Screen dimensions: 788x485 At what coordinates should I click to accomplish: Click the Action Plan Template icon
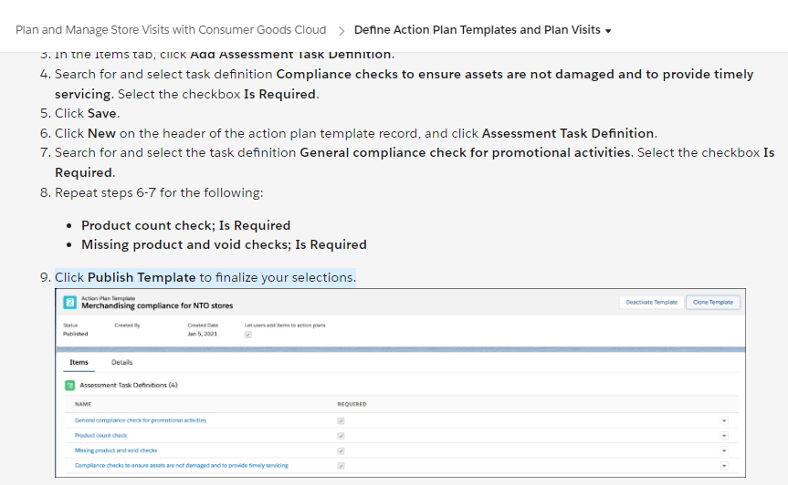70,303
